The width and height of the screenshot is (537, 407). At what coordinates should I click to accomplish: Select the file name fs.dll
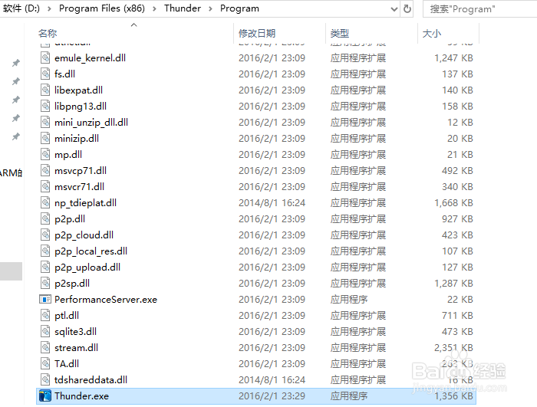64,74
